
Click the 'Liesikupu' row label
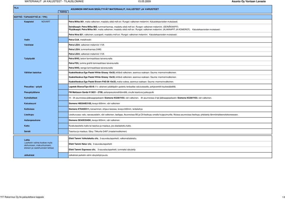pyautogui.click(x=29, y=115)
